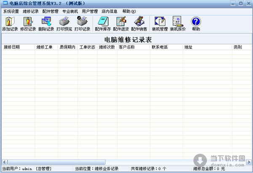Open the 系统设置 menu
The width and height of the screenshot is (253, 173).
coord(11,11)
